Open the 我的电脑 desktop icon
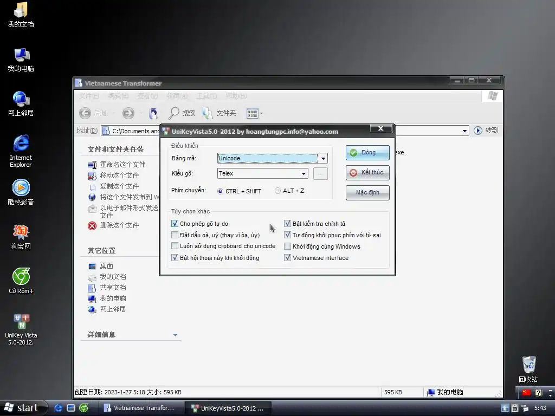 [21, 60]
